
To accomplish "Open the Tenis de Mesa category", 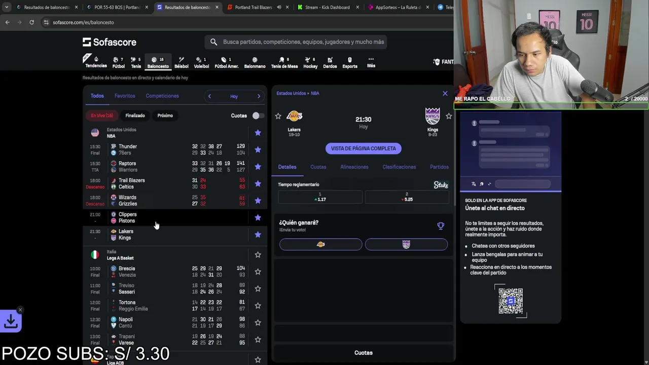I will click(x=284, y=62).
